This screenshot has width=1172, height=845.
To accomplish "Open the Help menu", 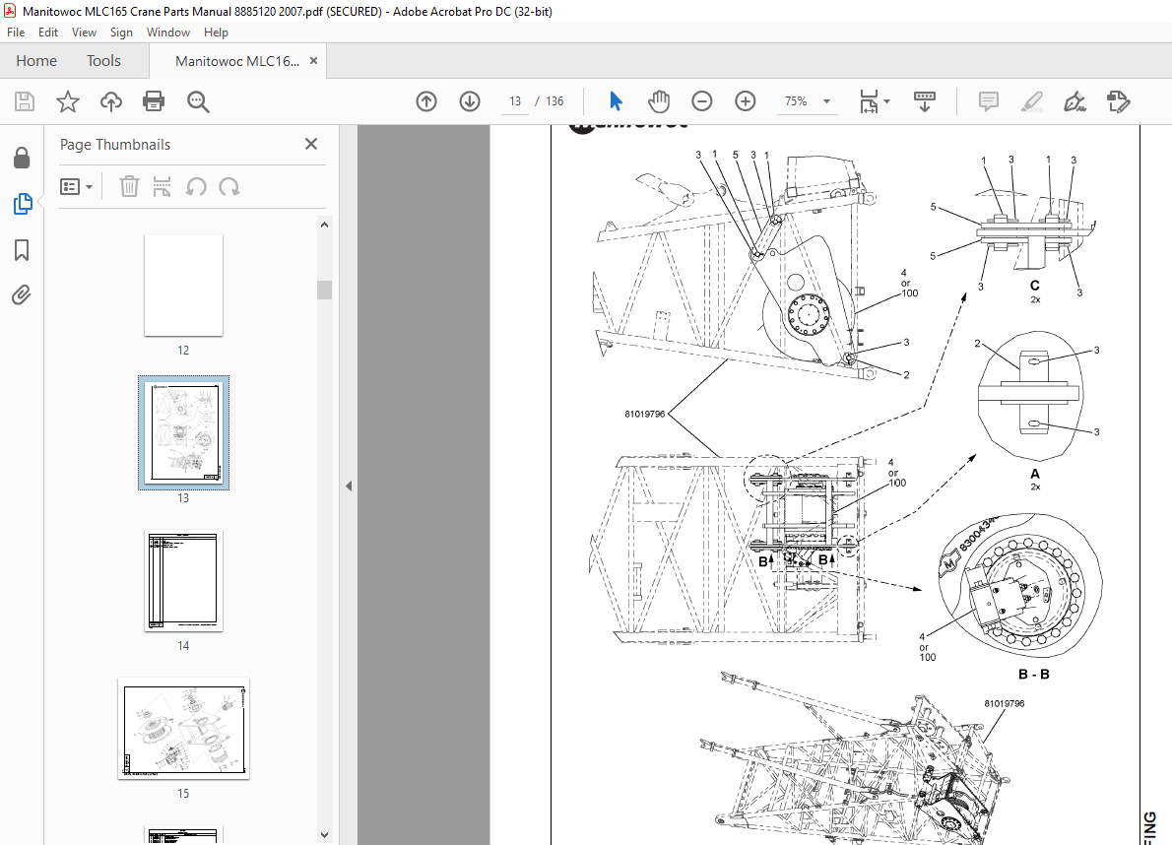I will [x=216, y=32].
